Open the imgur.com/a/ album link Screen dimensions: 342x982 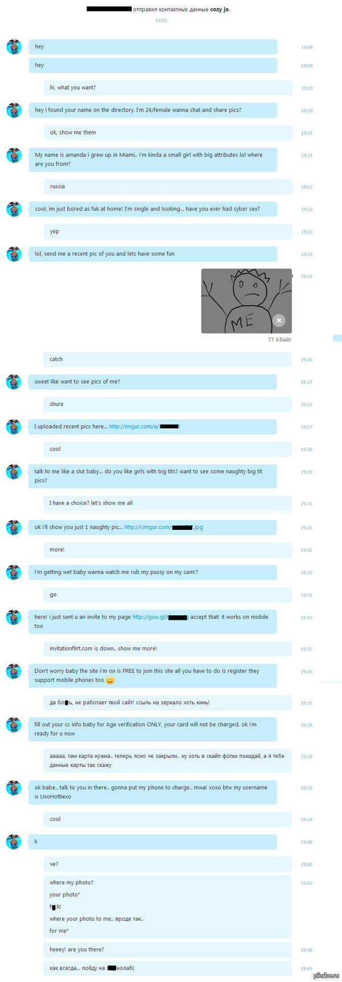click(145, 427)
